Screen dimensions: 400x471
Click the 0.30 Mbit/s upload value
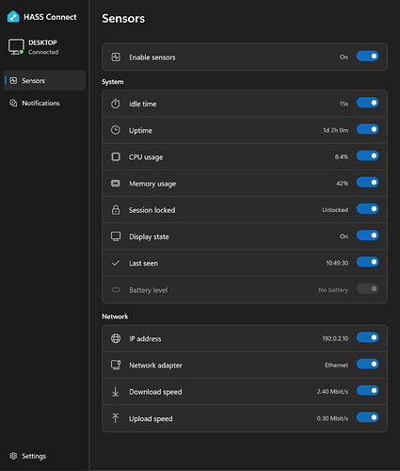point(332,418)
